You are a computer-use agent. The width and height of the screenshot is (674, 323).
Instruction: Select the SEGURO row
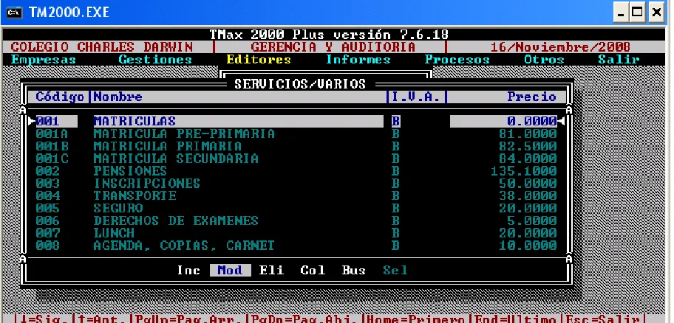tap(296, 209)
